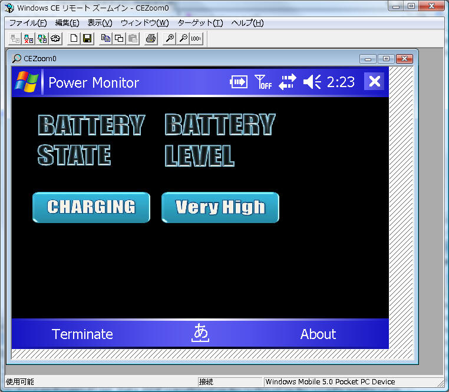Image resolution: width=449 pixels, height=392 pixels.
Task: Click the connect to device toolbar icon
Action: click(15, 38)
